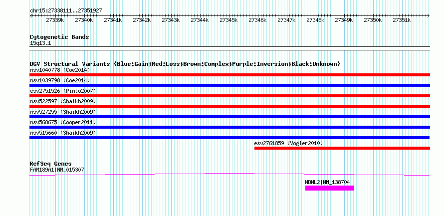Click the 27348k ruler label
Screen dimensions: 444x216
click(x=315, y=20)
